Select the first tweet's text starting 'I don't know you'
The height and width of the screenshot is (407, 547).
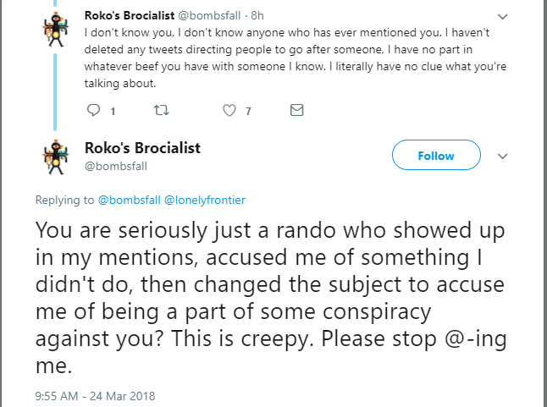296,58
